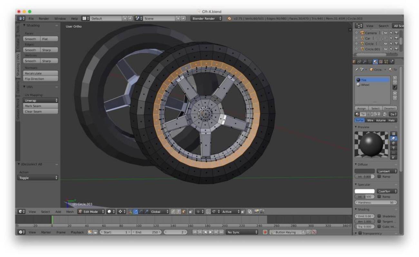
Task: Click the auto keyframe record button
Action: (x=265, y=232)
